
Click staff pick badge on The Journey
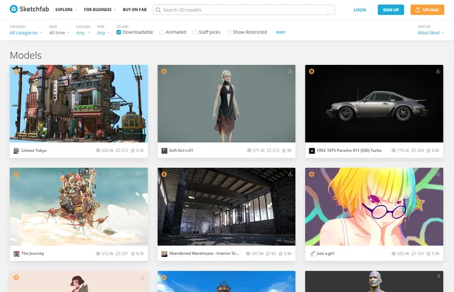[x=16, y=174]
